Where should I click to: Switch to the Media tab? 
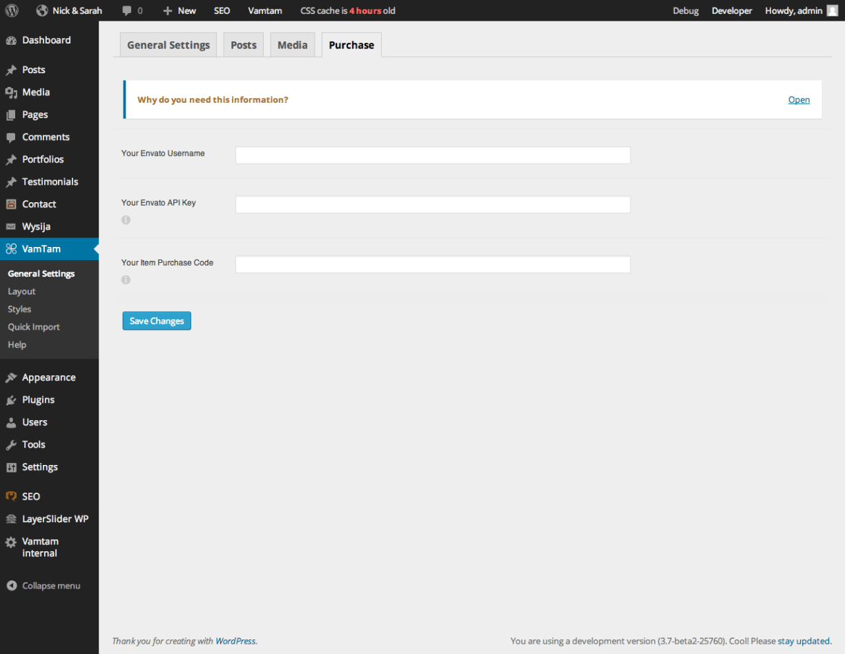tap(292, 46)
